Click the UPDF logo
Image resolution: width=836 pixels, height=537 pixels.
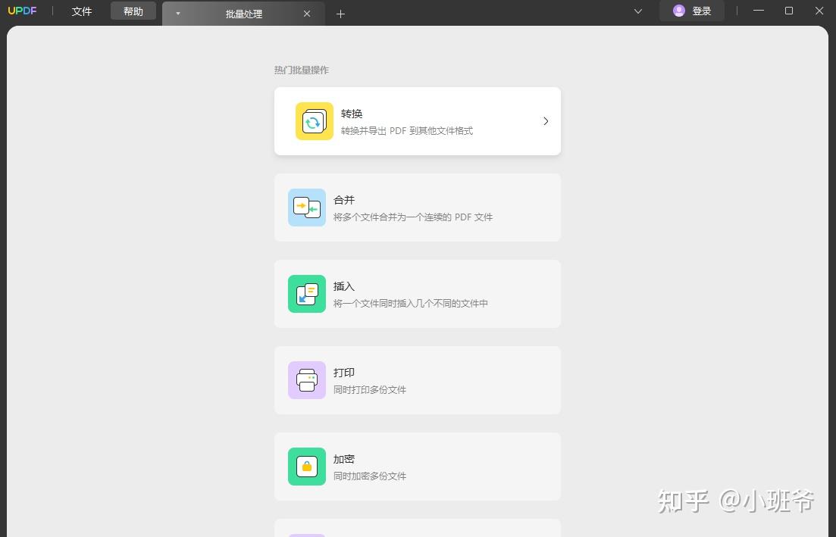click(x=23, y=11)
